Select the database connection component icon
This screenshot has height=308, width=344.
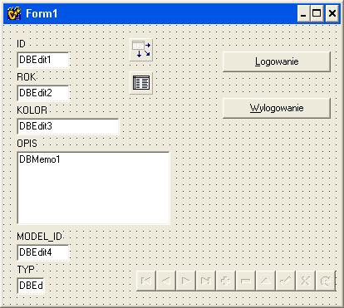click(x=141, y=50)
